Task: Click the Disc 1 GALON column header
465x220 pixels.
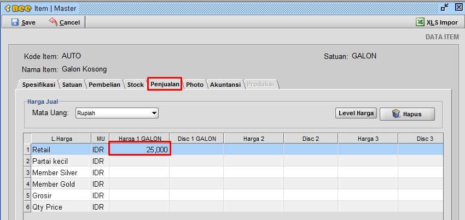Action: (x=196, y=139)
